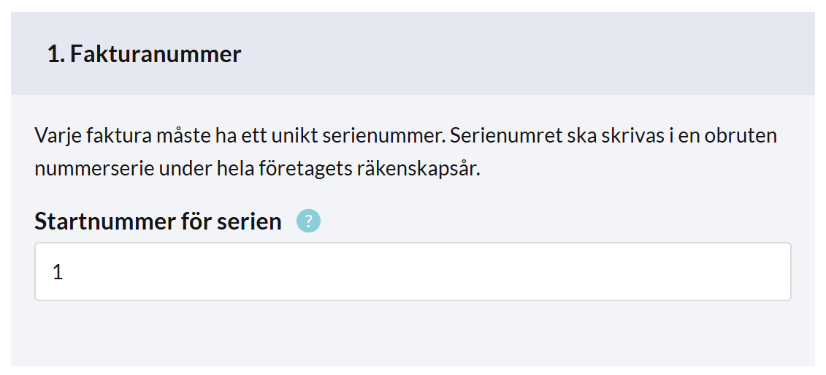826x375 pixels.
Task: Click the grey Fakturanummer header bar
Action: click(413, 53)
